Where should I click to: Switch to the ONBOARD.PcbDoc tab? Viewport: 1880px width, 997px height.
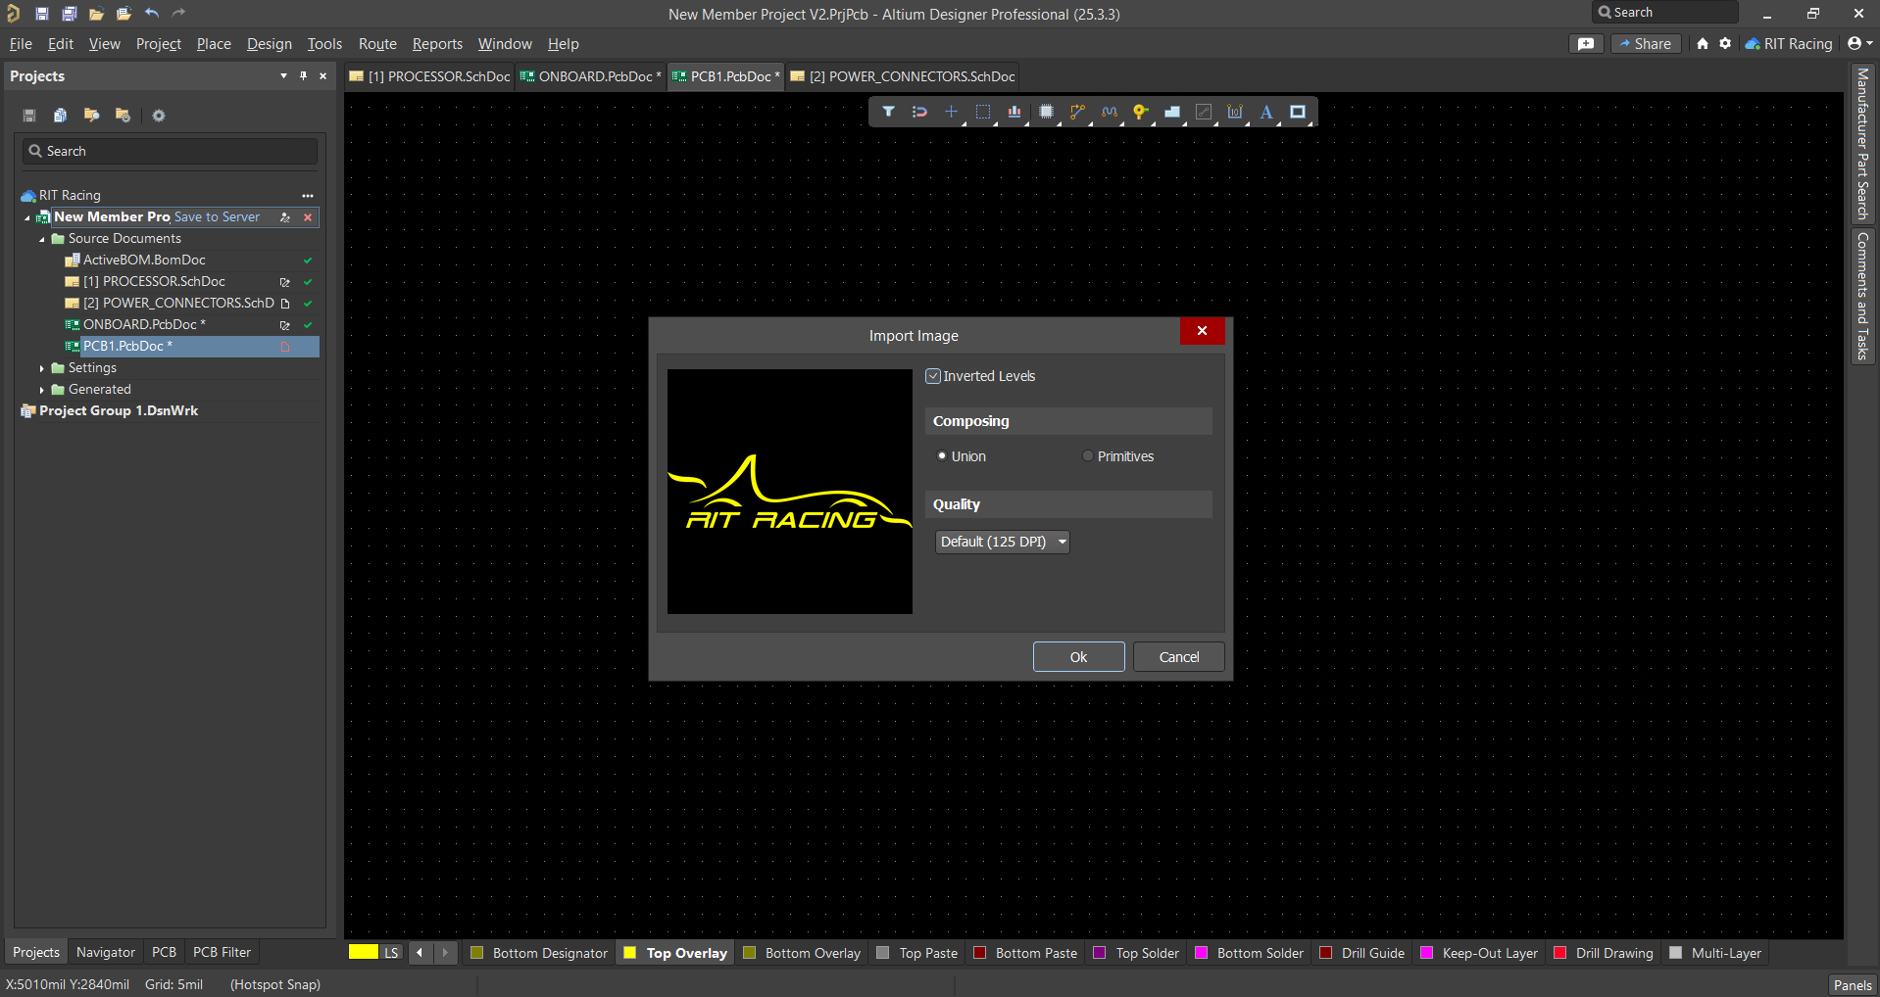(590, 76)
